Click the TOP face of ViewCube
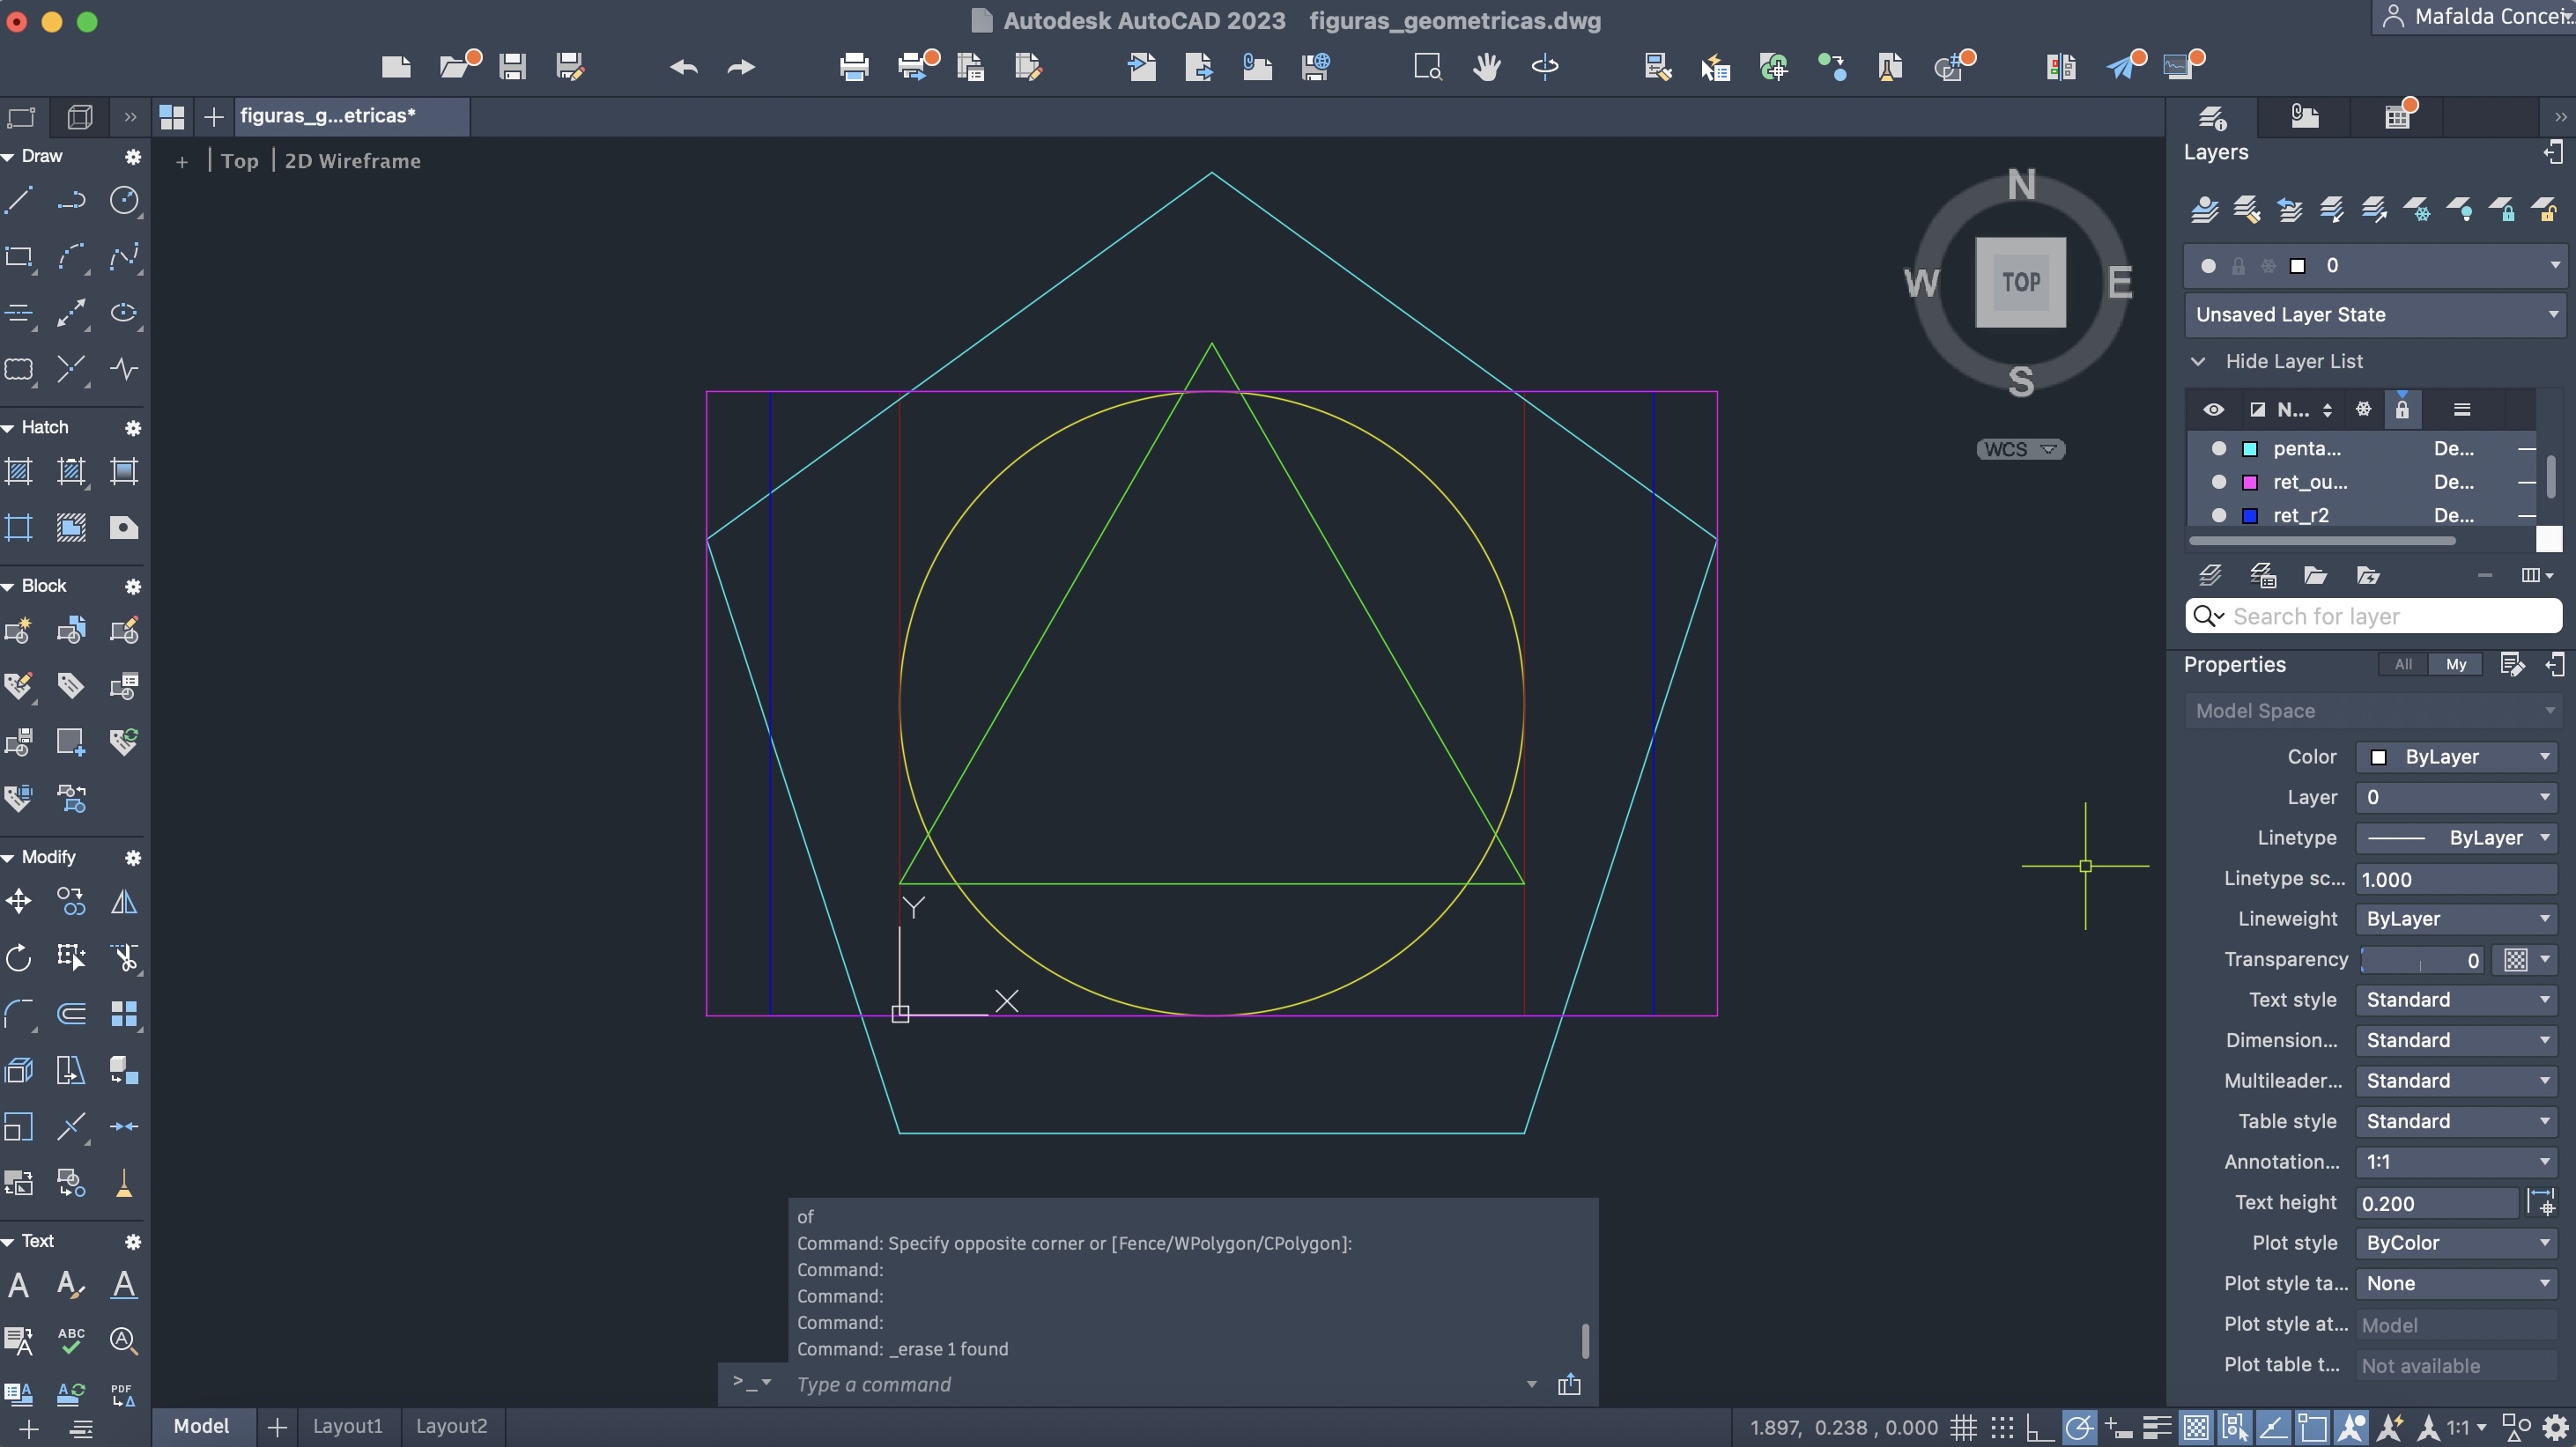This screenshot has height=1447, width=2576. (2020, 282)
